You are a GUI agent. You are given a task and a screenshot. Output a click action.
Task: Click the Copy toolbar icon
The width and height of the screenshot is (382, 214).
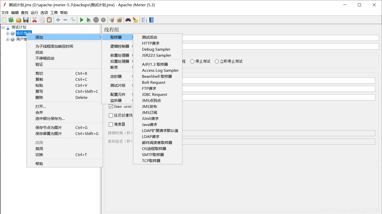tap(42, 20)
